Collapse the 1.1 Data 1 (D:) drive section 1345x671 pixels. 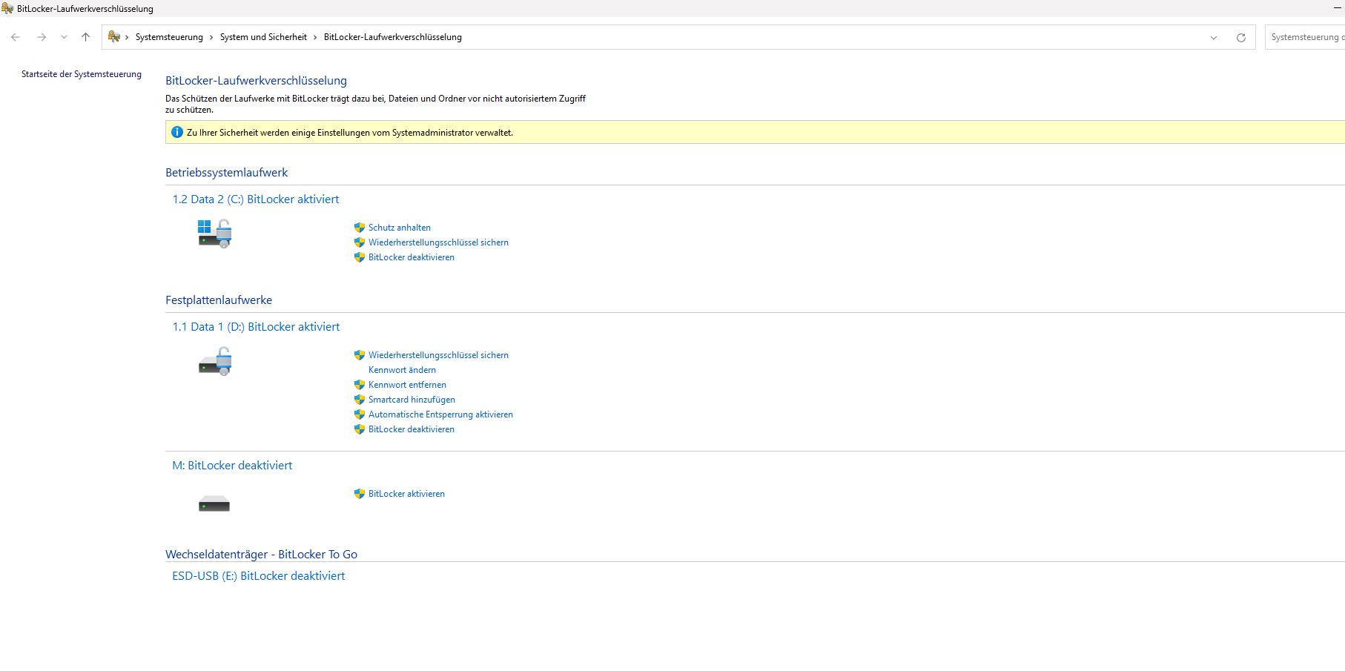click(x=256, y=327)
